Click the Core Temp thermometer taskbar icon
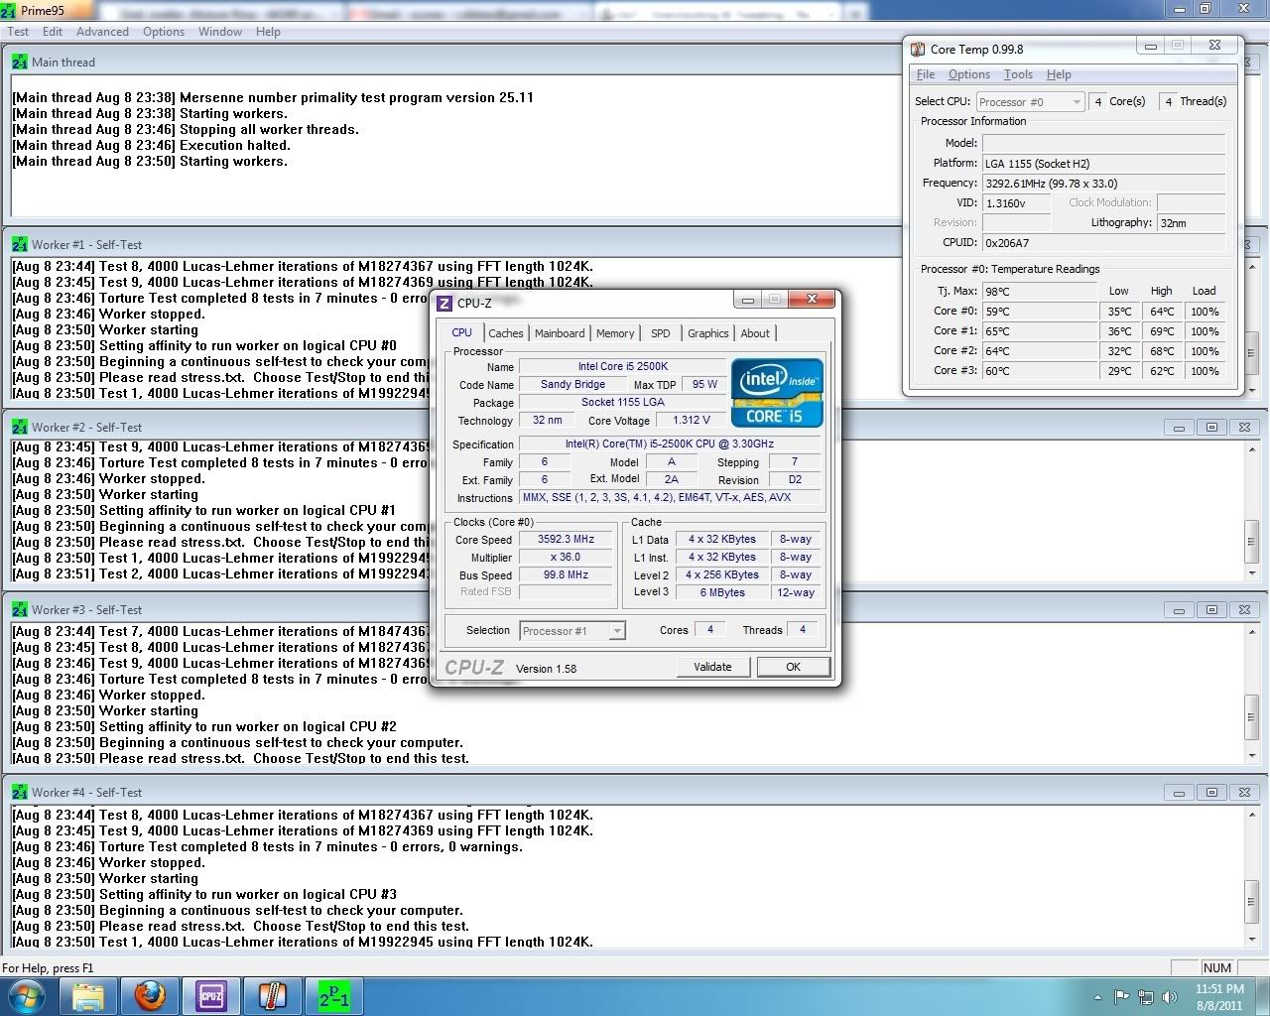 tap(272, 996)
